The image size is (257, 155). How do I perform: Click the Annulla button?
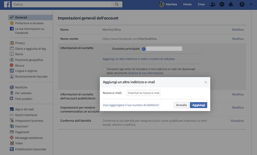pyautogui.click(x=181, y=105)
